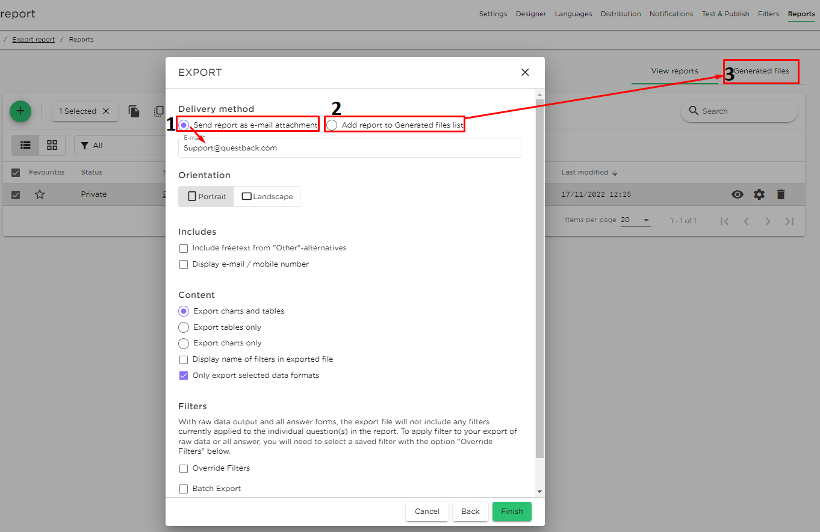Viewport: 820px width, 532px height.
Task: Open the gear settings icon in report row
Action: pos(759,194)
